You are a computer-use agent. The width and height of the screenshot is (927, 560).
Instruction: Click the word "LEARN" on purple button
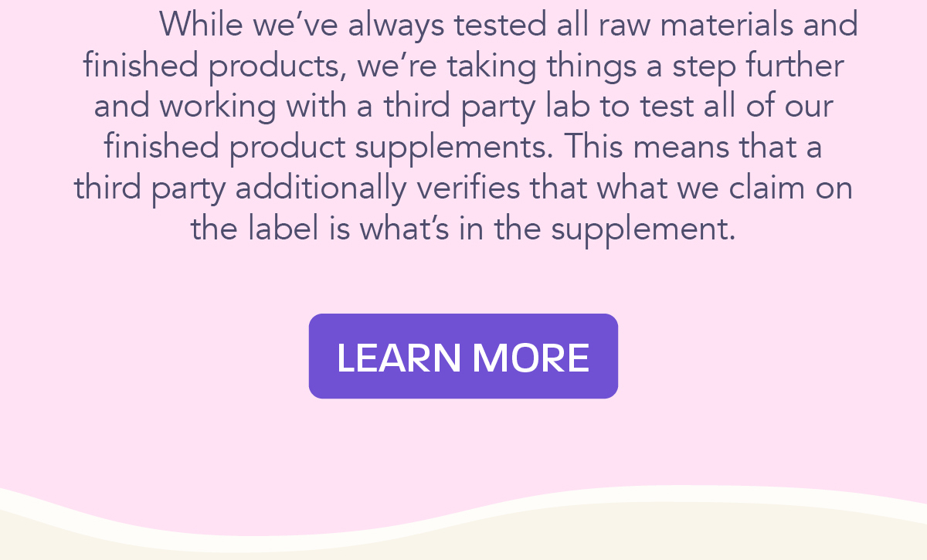click(399, 358)
